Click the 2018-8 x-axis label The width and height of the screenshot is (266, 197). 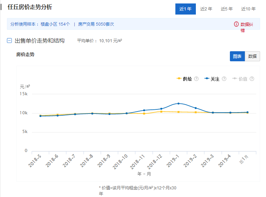[86, 161]
